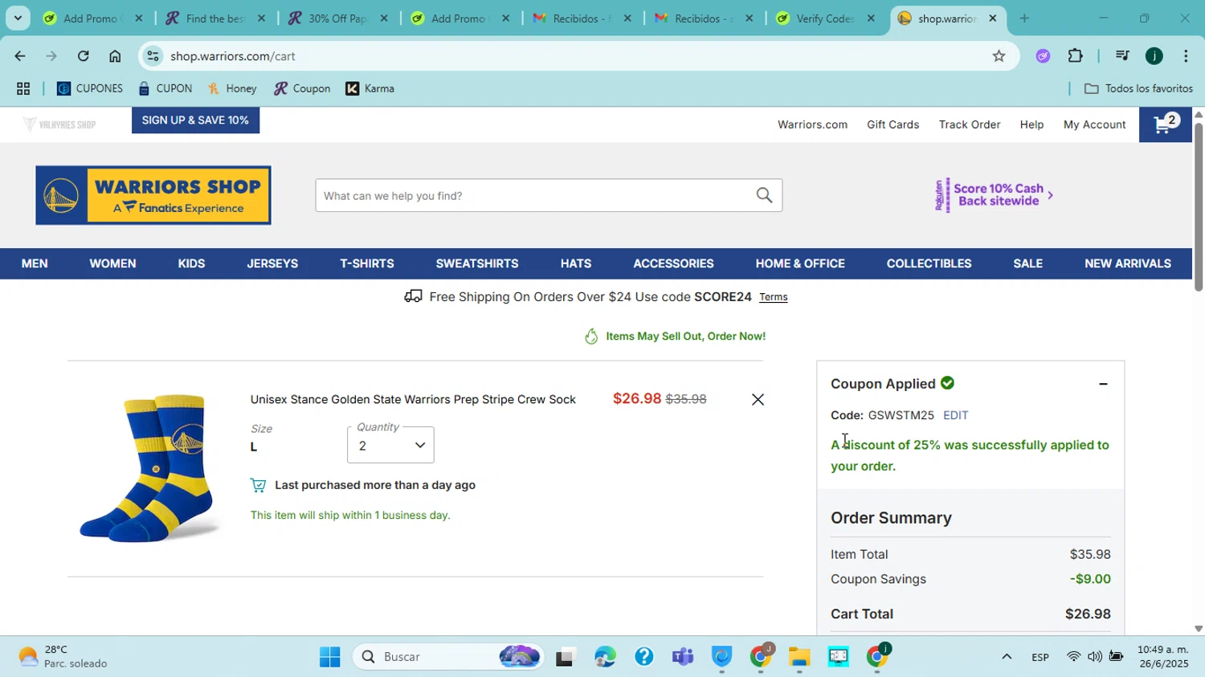Open the JERSEYS menu
Viewport: 1205px width, 677px height.
[x=272, y=263]
